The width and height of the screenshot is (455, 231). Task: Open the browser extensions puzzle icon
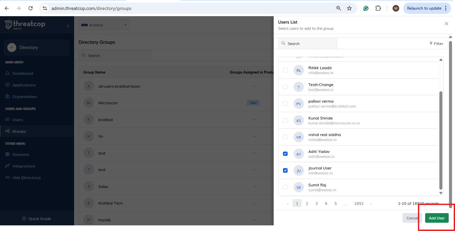point(378,8)
